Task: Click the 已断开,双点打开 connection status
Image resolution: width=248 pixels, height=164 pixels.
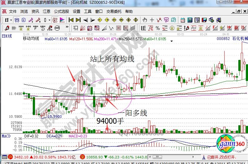Action: [x=221, y=157]
